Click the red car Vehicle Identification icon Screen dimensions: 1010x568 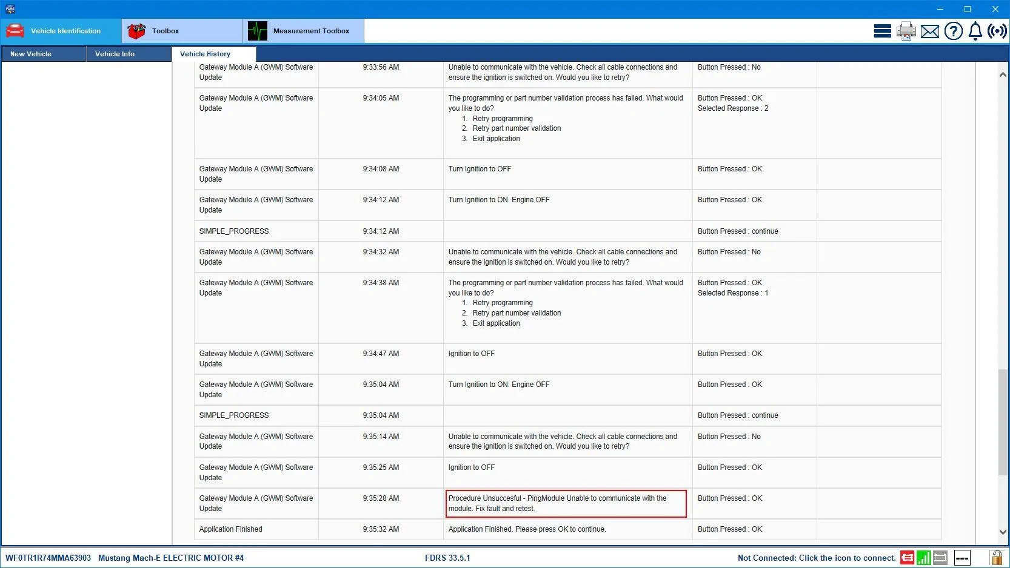(x=15, y=30)
